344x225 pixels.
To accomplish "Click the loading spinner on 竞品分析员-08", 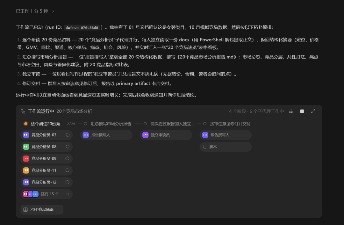I will [x=67, y=147].
